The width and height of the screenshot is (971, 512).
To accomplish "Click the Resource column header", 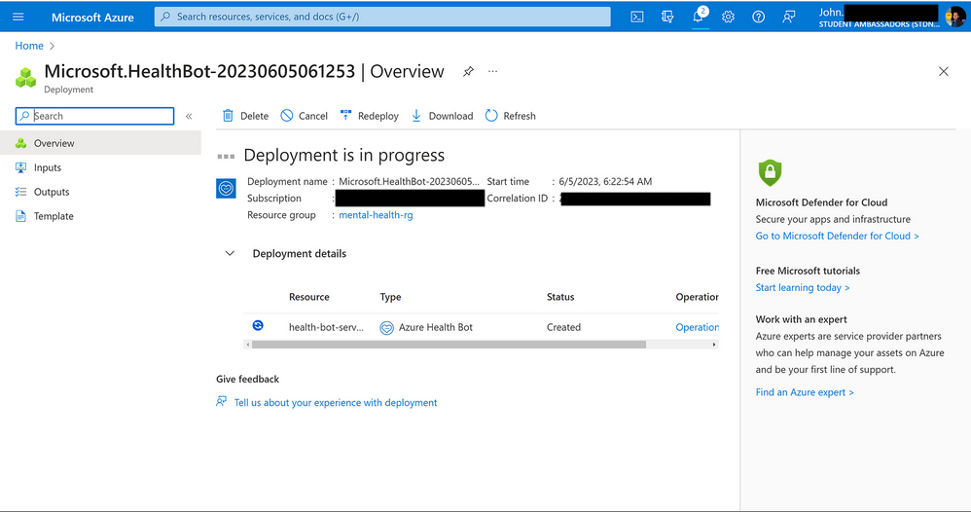I will click(x=309, y=297).
